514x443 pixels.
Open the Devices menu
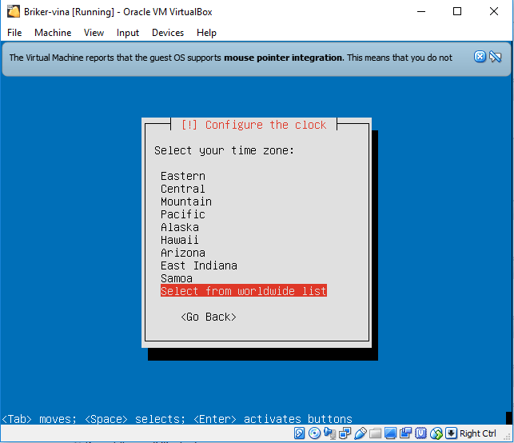coord(167,33)
